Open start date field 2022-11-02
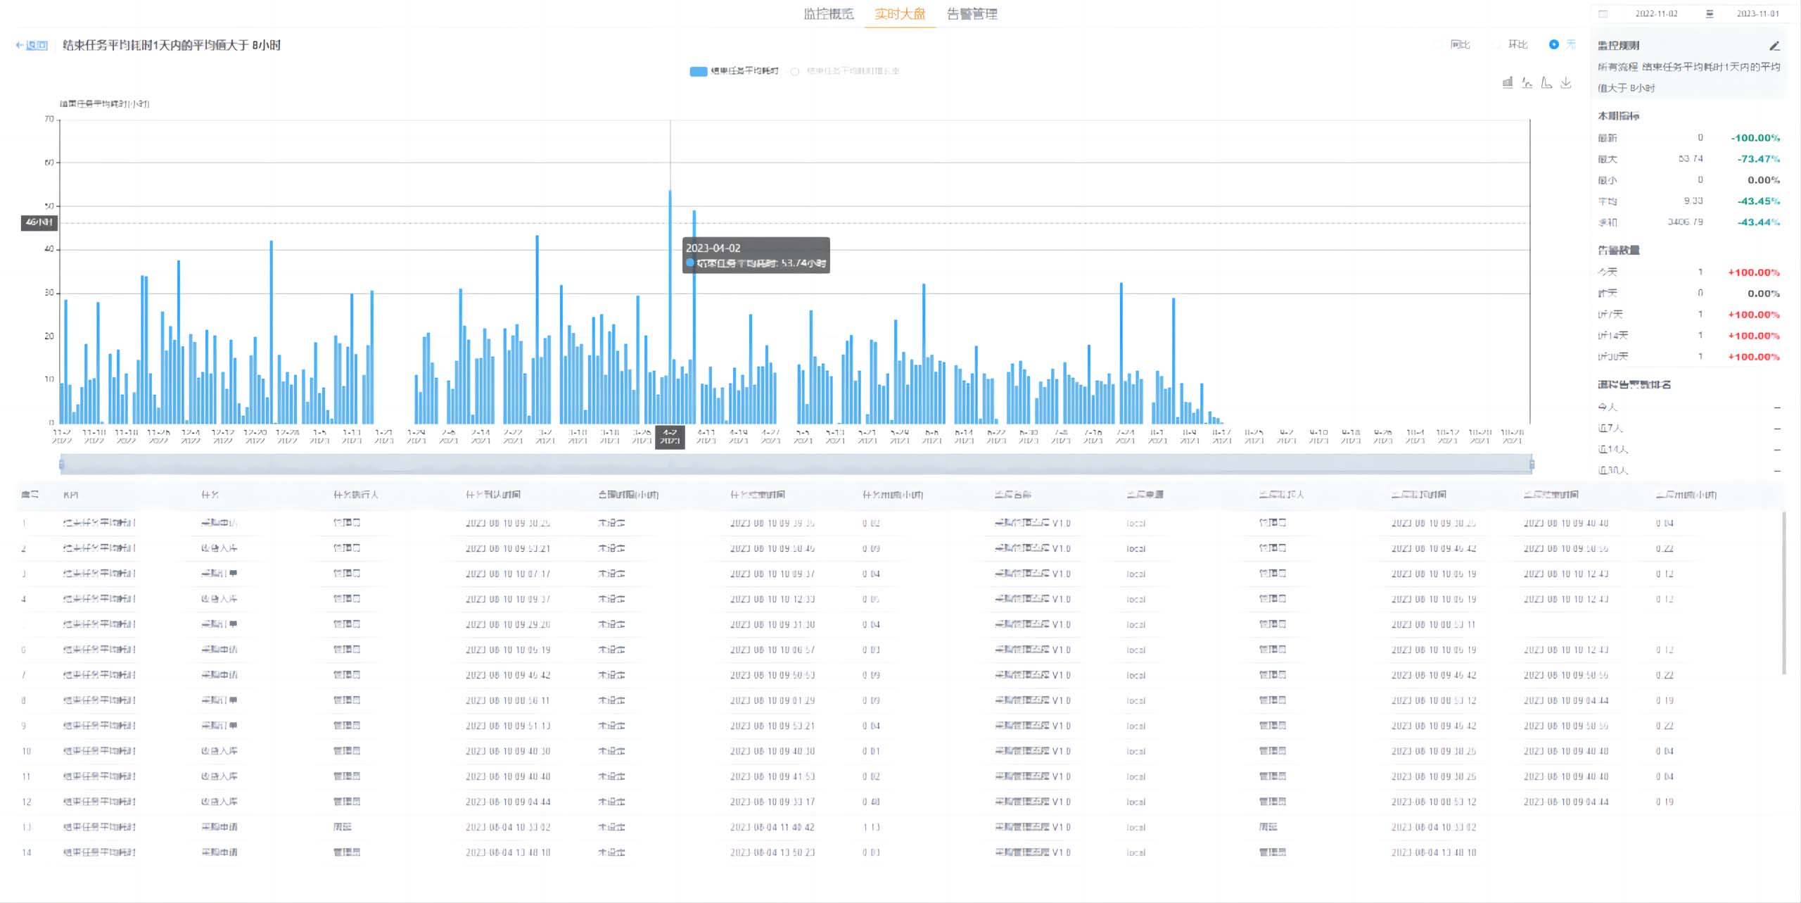 pos(1656,13)
